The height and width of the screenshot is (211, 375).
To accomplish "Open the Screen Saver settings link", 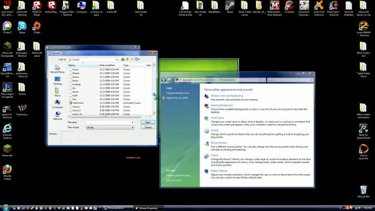I will click(x=217, y=118).
